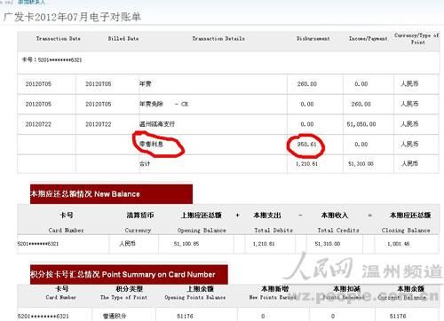The width and height of the screenshot is (444, 321).
Task: Click the title 广发卡2012年07月电子对账单
Action: pos(72,17)
